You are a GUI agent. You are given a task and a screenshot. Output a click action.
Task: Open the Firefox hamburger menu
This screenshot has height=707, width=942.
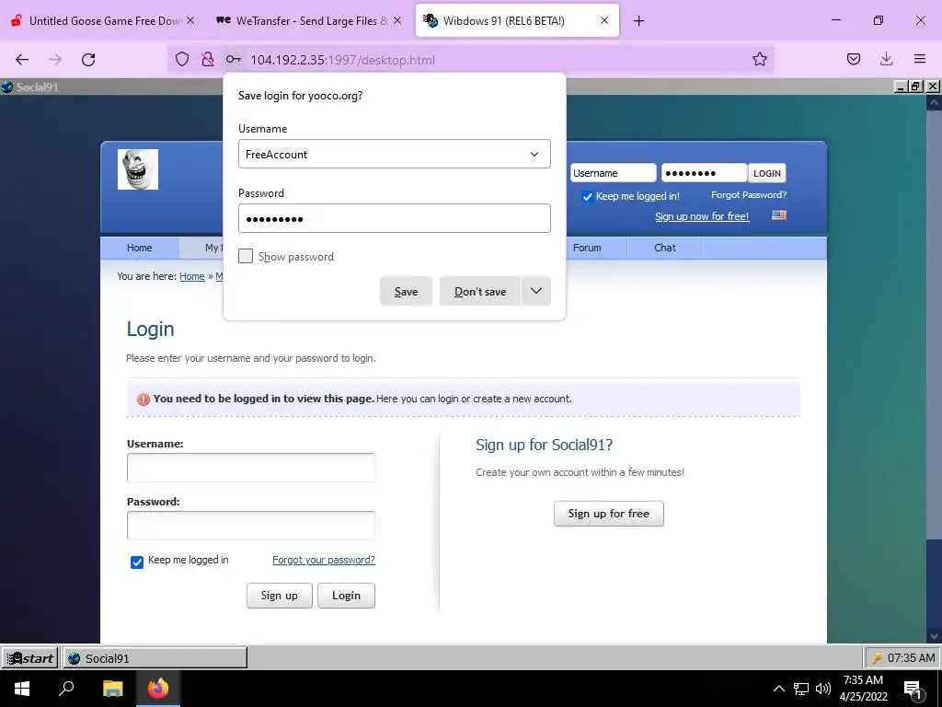920,59
